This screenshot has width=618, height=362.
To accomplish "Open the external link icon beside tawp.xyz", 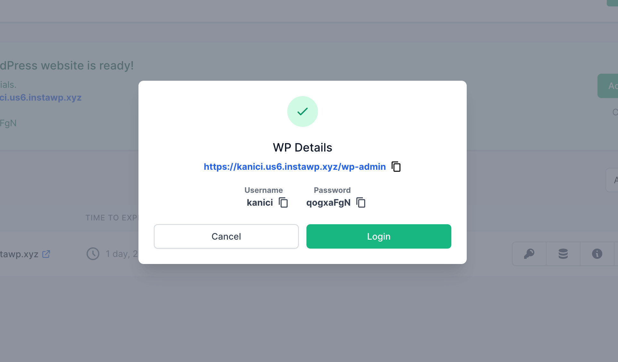I will tap(46, 254).
